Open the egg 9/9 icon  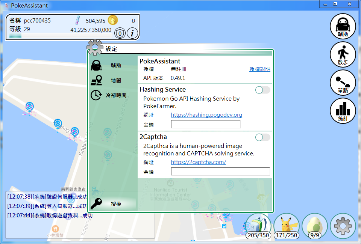314,226
